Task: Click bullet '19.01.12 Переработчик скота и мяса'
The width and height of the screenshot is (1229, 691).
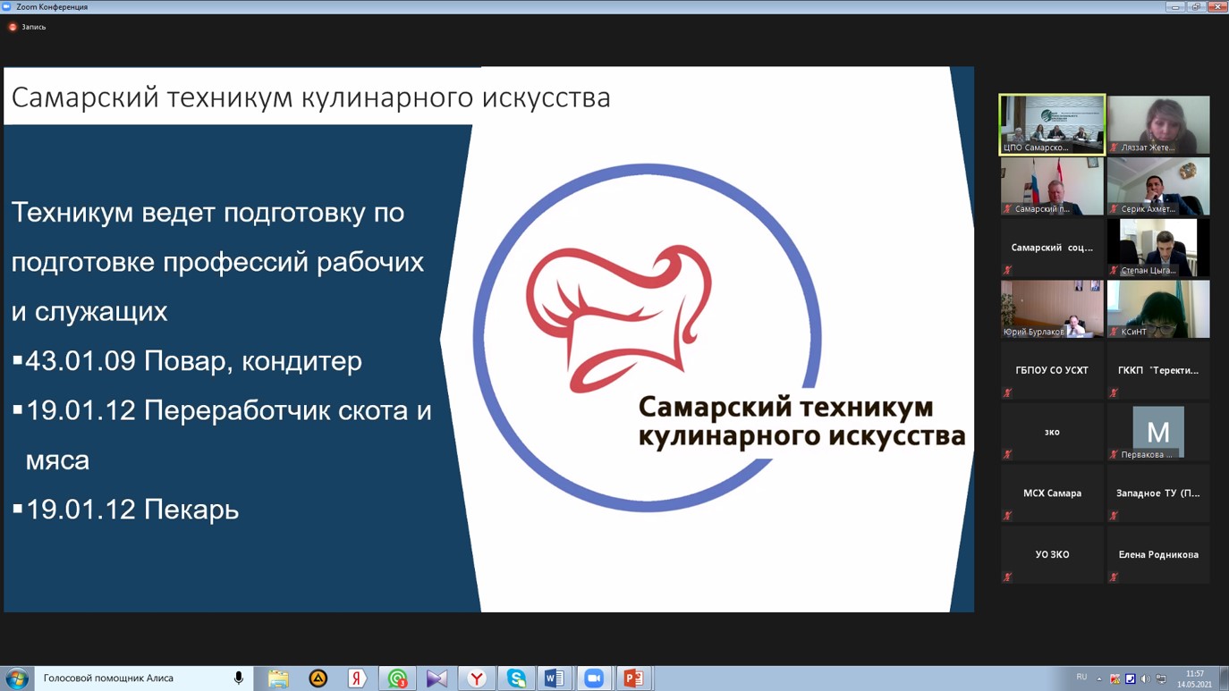Action: pyautogui.click(x=222, y=435)
